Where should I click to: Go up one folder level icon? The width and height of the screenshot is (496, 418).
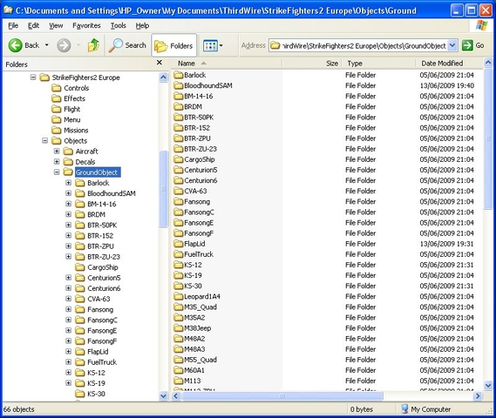[x=93, y=45]
